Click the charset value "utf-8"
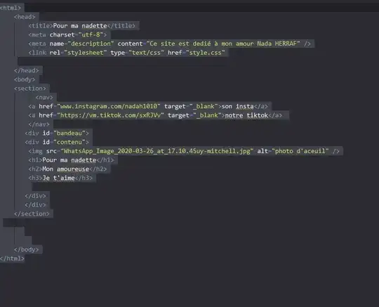The height and width of the screenshot is (307, 379). point(91,35)
